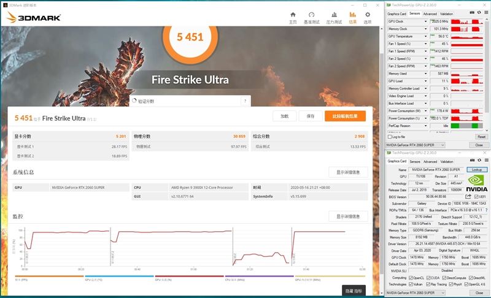Open the GPU Temperature sensor dropdown arrow
The image size is (491, 298).
pos(425,36)
